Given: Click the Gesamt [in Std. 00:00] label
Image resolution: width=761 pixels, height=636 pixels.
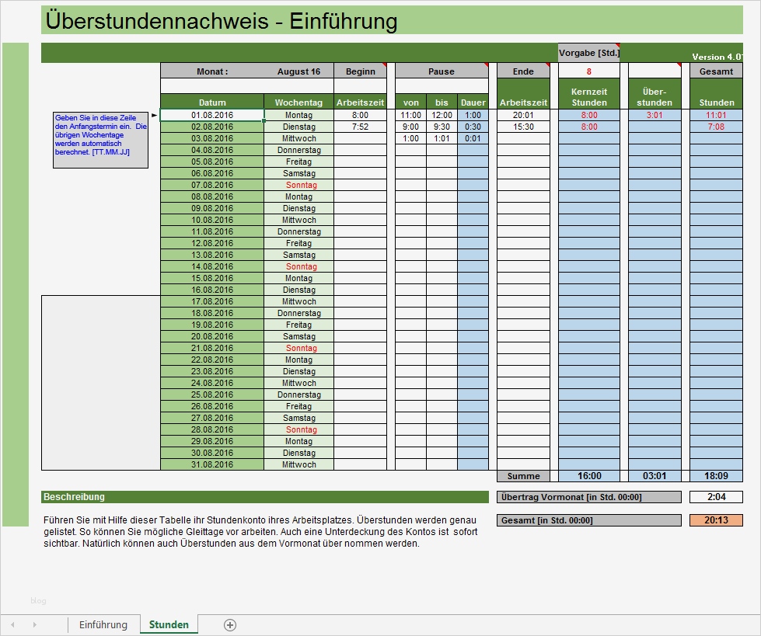Looking at the screenshot, I should coord(589,520).
